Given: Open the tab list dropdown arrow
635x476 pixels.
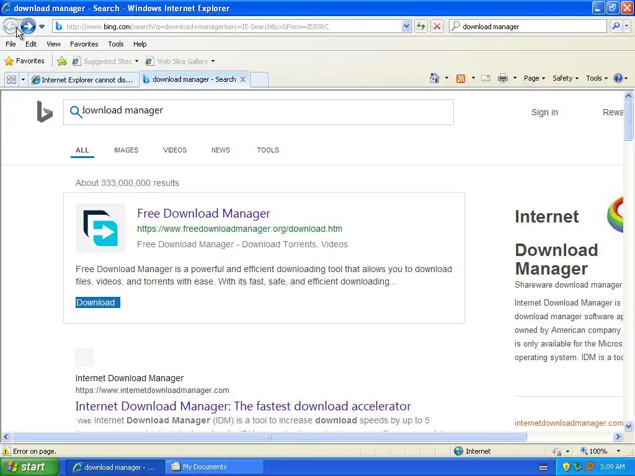Looking at the screenshot, I should [23, 80].
